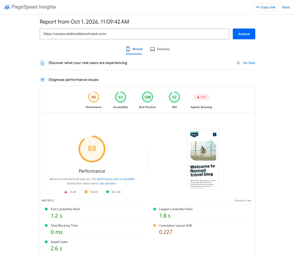
Task: Open the Docs link
Action: tap(286, 7)
